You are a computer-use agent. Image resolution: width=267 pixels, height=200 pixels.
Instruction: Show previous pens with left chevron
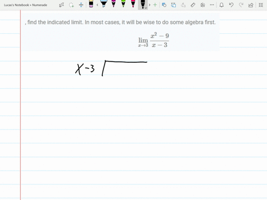(97, 5)
